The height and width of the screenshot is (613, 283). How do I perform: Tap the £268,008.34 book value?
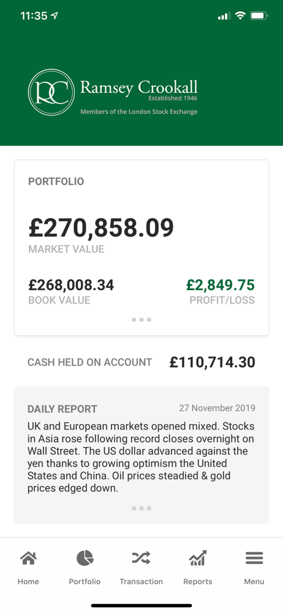(x=71, y=285)
